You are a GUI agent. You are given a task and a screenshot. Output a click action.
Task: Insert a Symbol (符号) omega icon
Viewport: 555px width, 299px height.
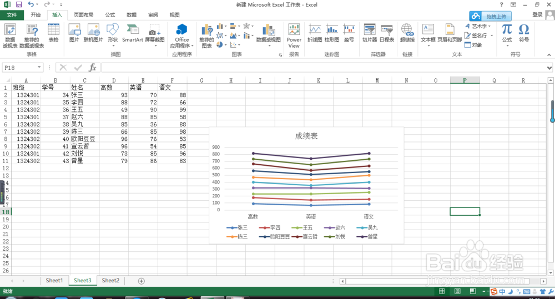coord(524,33)
